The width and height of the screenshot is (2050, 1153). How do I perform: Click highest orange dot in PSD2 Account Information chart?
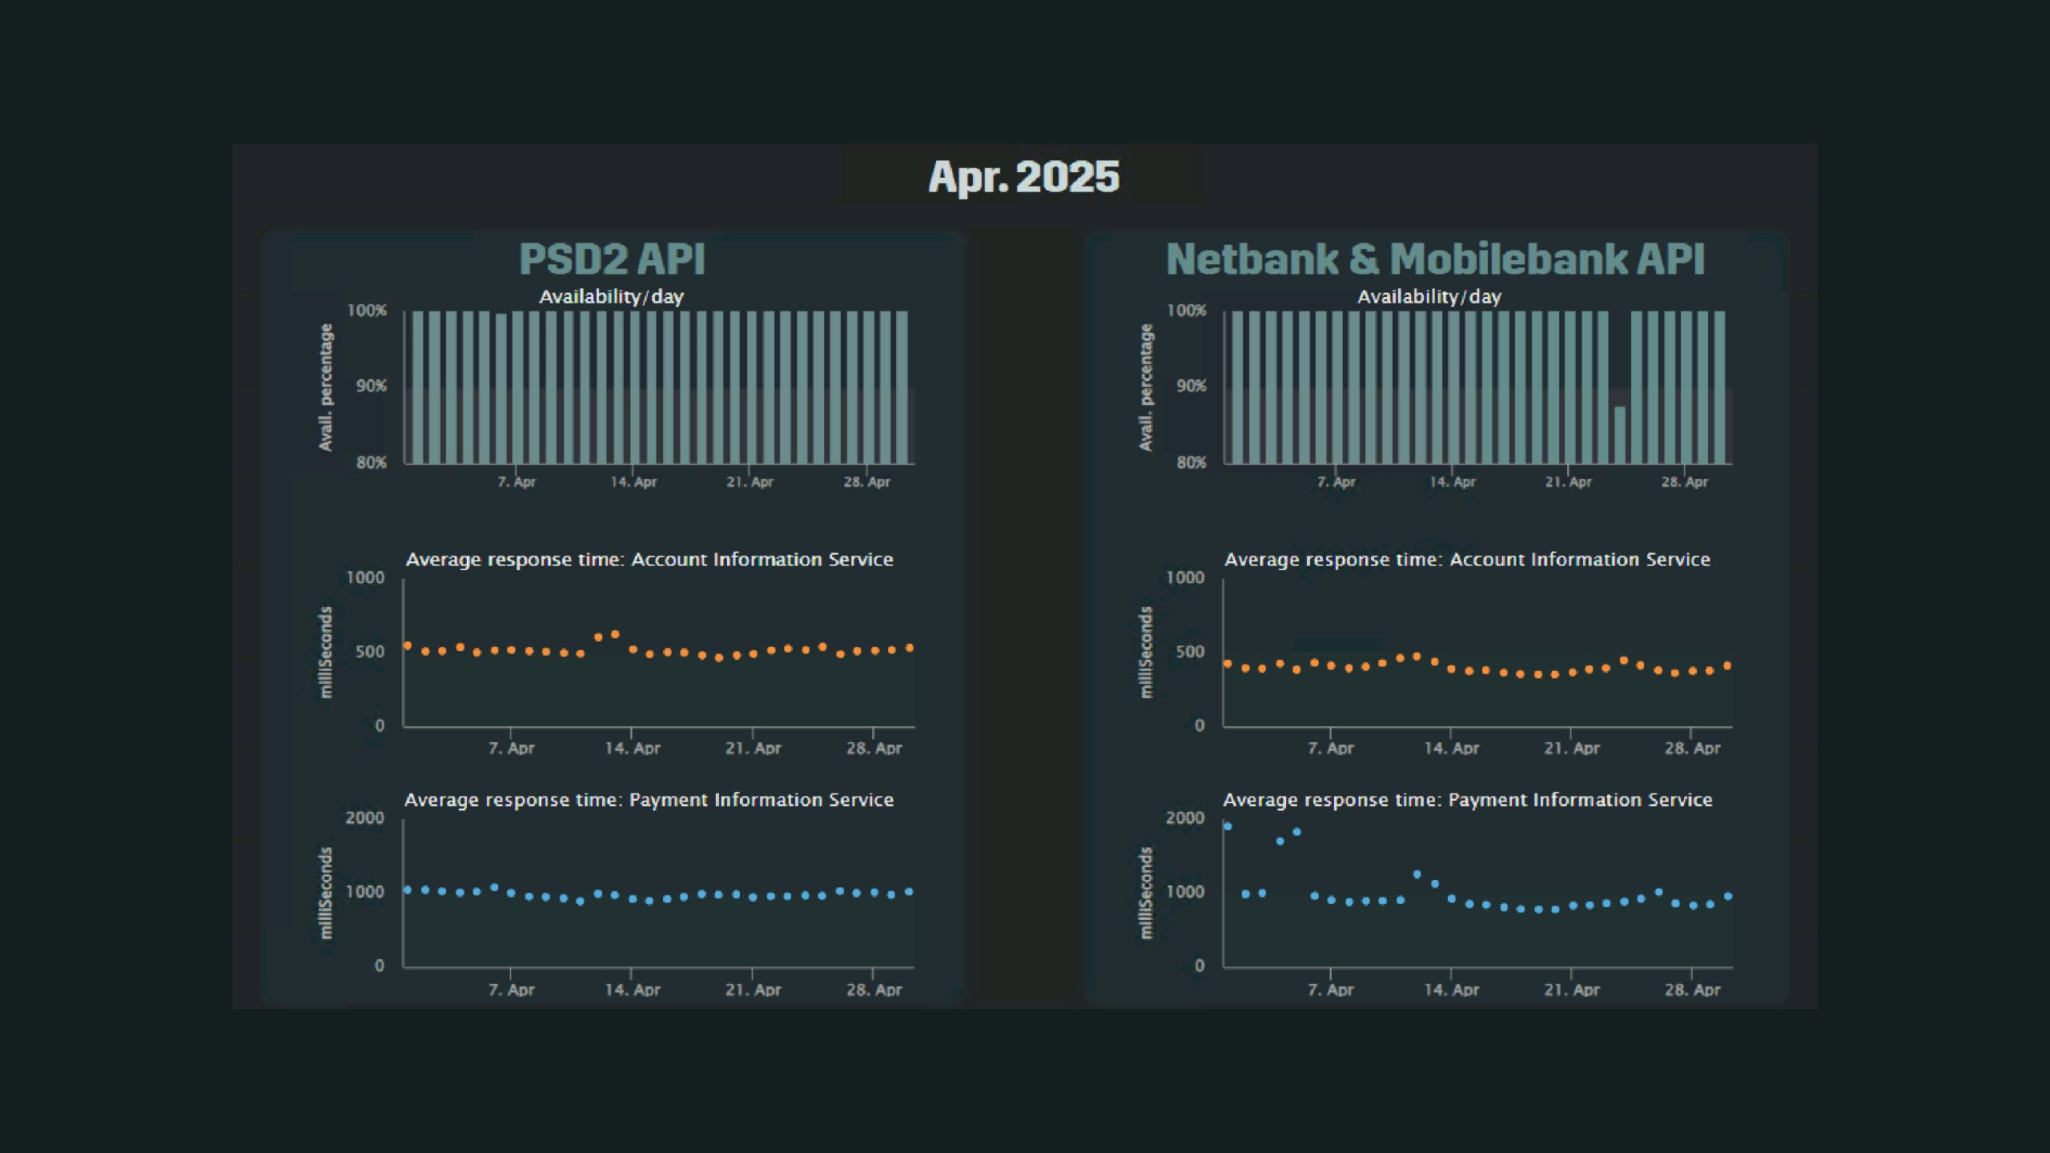point(615,634)
